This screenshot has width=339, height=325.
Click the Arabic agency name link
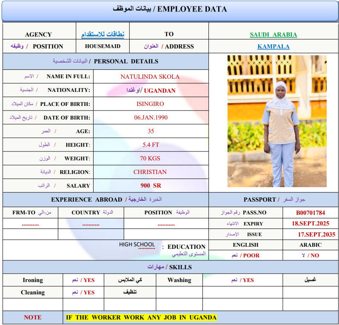[x=103, y=34]
